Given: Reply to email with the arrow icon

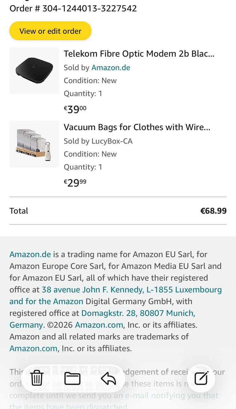Looking at the screenshot, I should [x=108, y=378].
